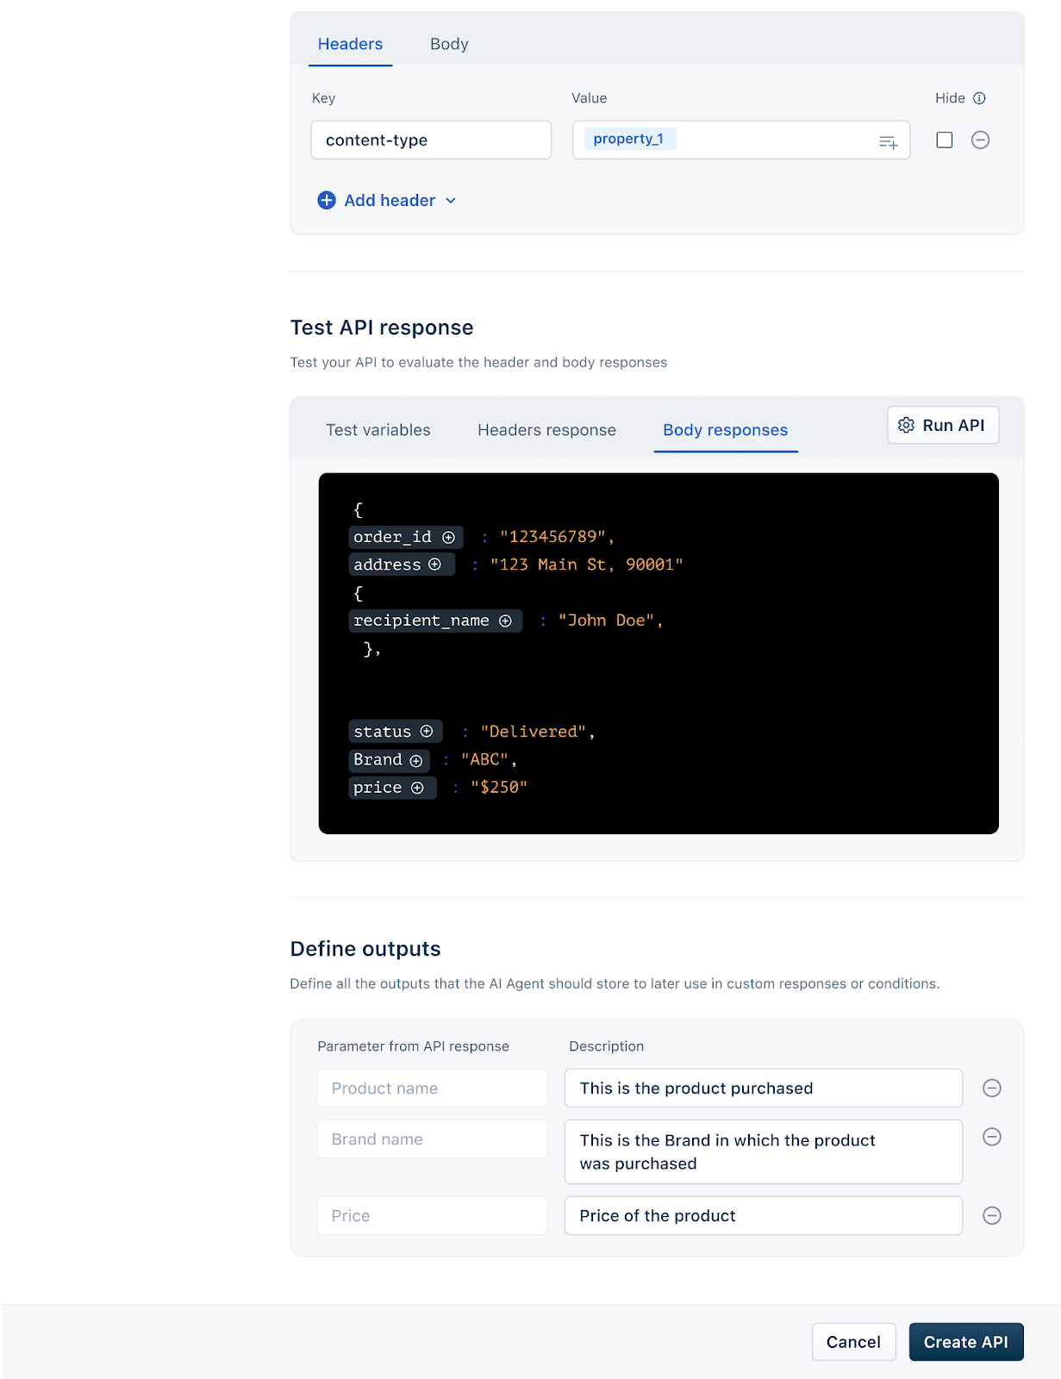
Task: Open variable picker in the Value field
Action: (888, 141)
